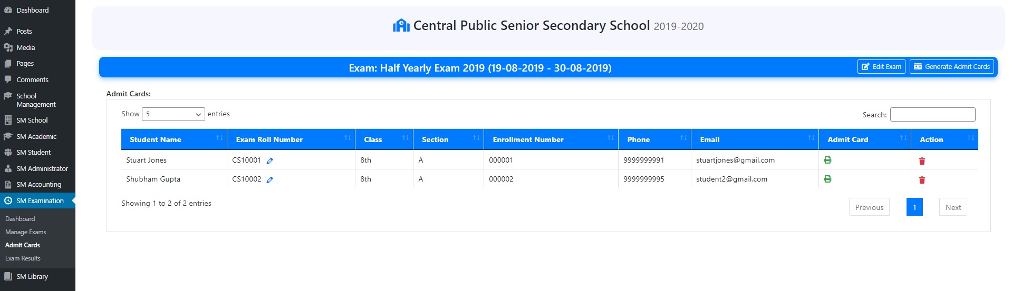
Task: Focus the admit cards Search field
Action: click(x=932, y=115)
